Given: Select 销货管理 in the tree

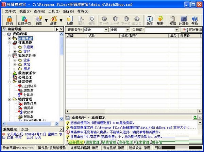Looking at the screenshot, I should [x=25, y=99].
